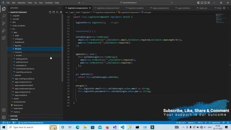231x130 pixels.
Task: Open the Edit menu
Action: [x=13, y=3]
